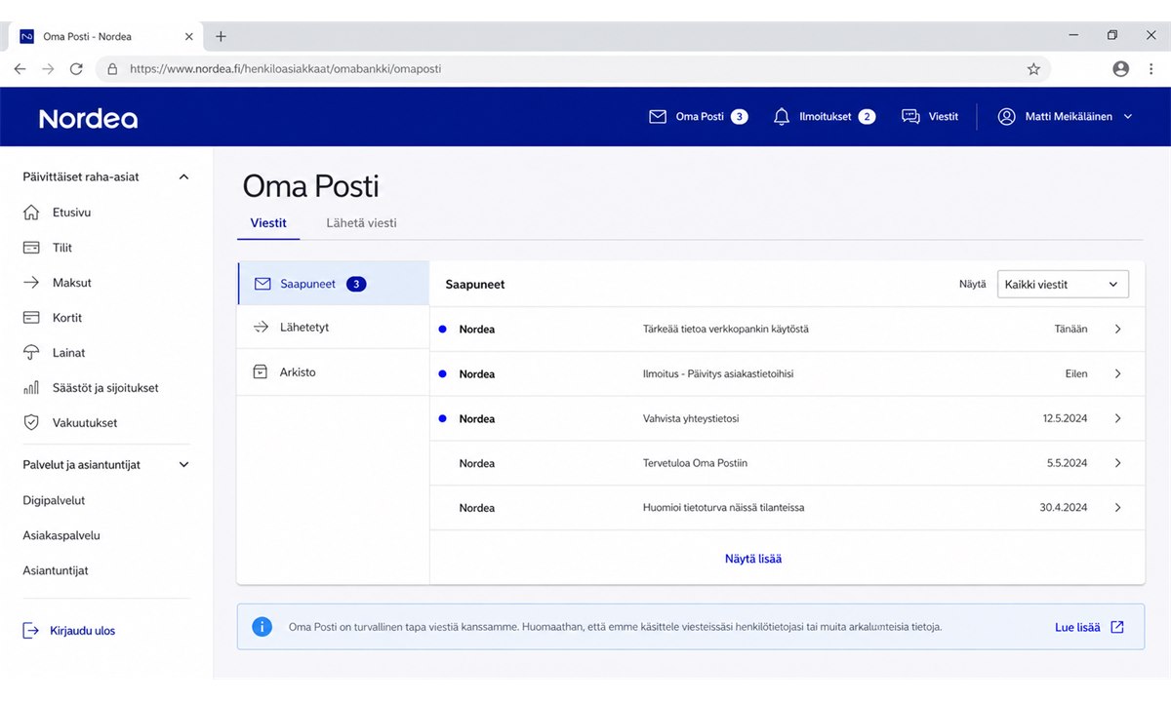Open chevron for Huomioi tietoturva message
Screen dimensions: 1171x702
click(x=1117, y=508)
